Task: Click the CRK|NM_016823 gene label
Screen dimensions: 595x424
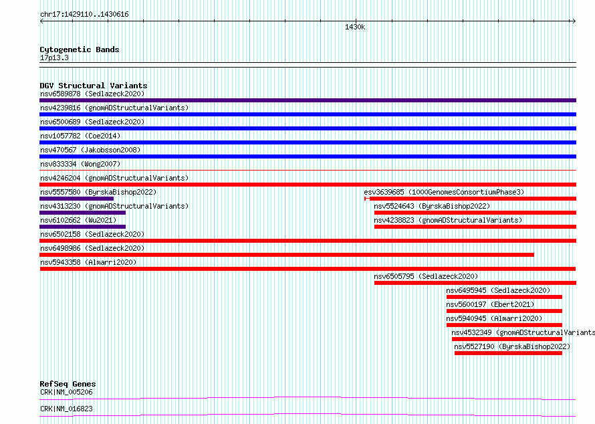Action: coord(66,409)
